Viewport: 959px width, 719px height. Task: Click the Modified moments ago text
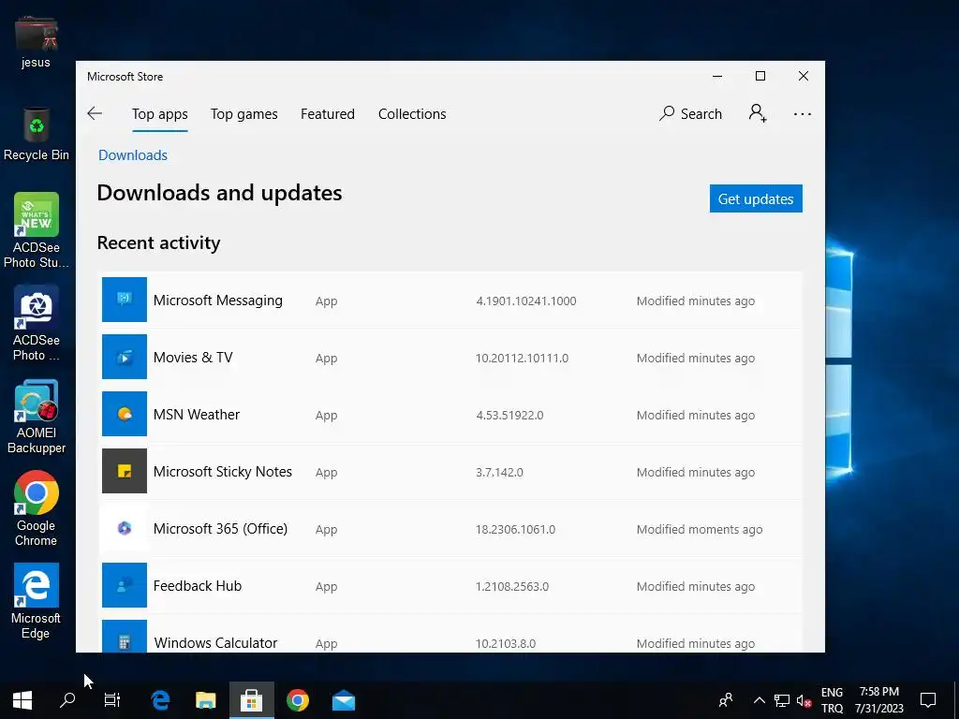[699, 530]
